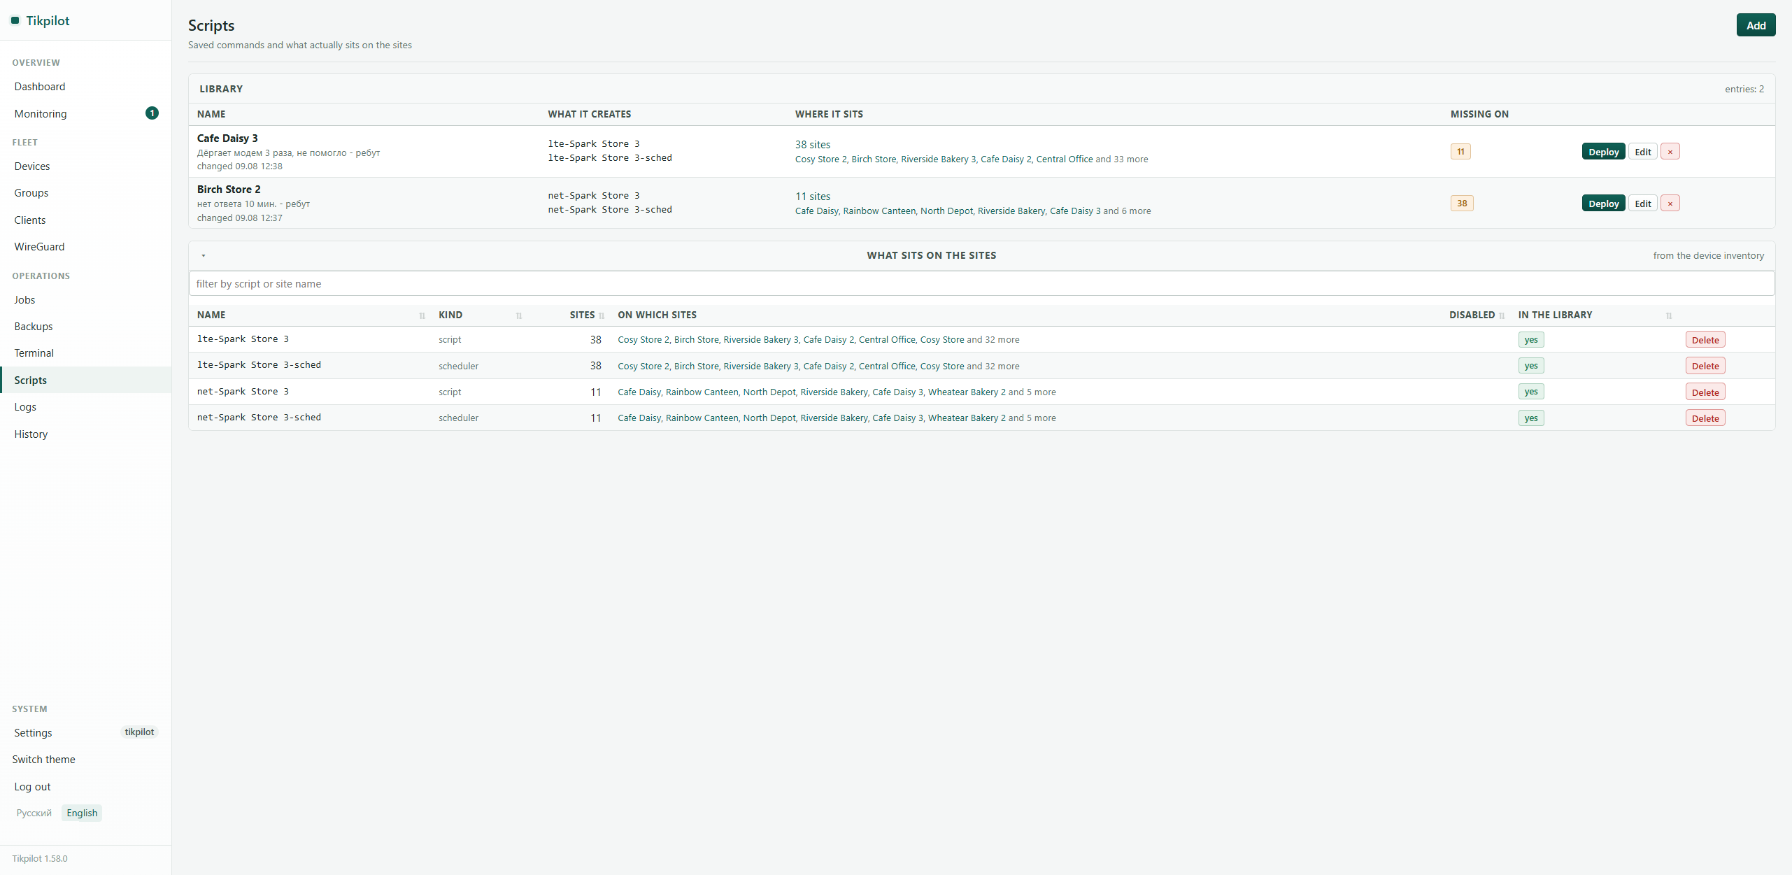Screen dimensions: 1792x875
Task: Switch theme from the sidebar
Action: click(x=43, y=760)
